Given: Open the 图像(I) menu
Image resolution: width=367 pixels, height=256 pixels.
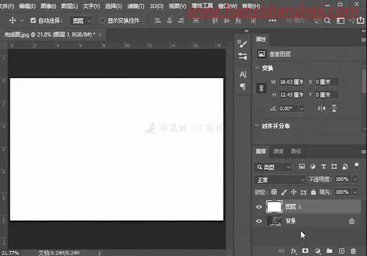Looking at the screenshot, I should click(x=48, y=6).
